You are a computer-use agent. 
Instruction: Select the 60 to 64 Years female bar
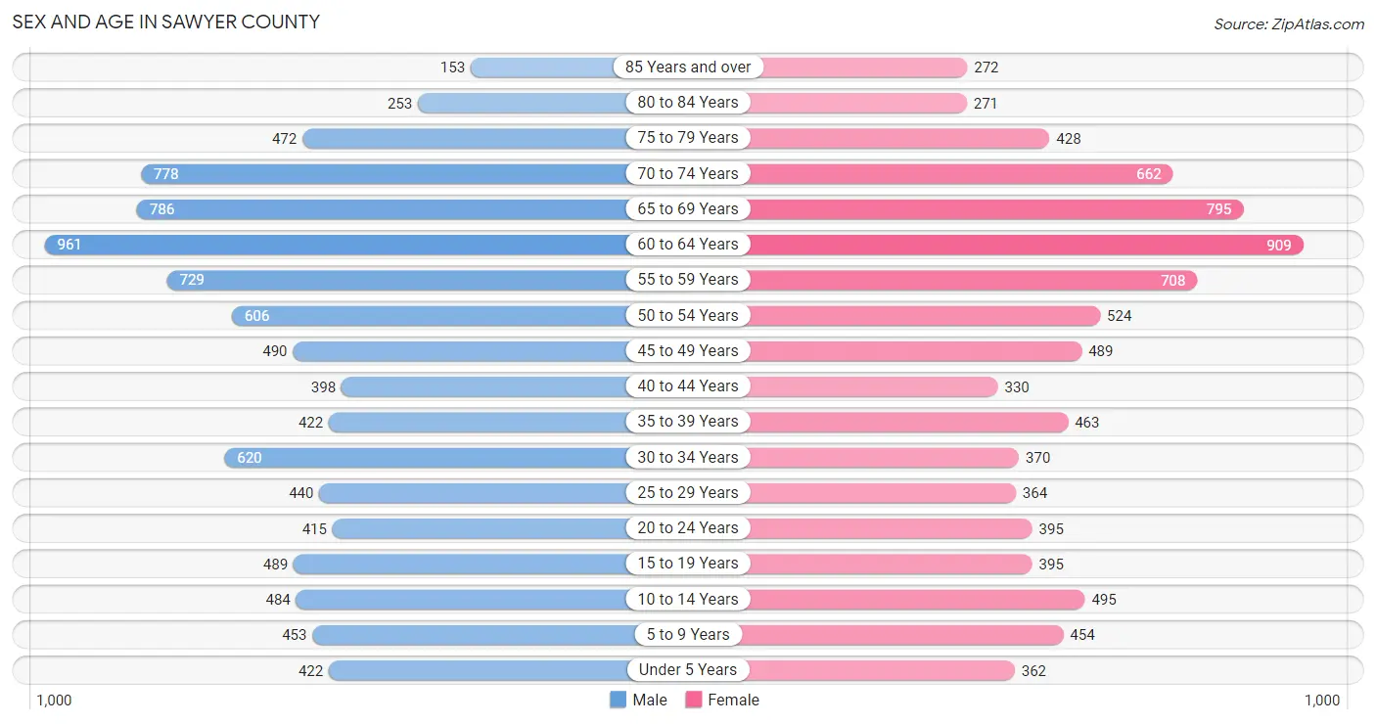point(995,245)
